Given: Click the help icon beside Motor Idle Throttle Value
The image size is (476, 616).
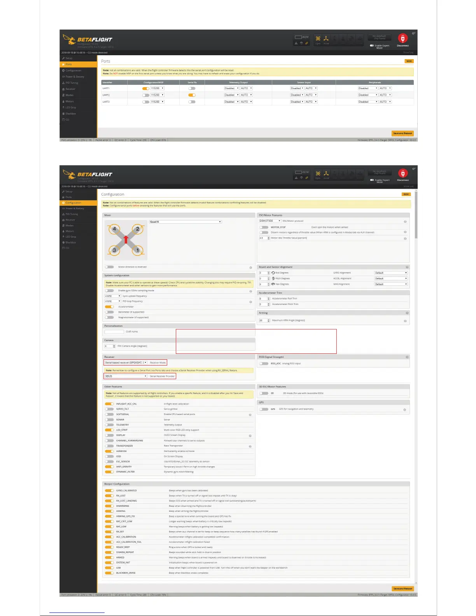Looking at the screenshot, I should tap(405, 238).
